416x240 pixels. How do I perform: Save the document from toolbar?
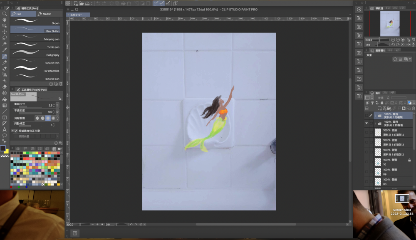click(x=87, y=3)
